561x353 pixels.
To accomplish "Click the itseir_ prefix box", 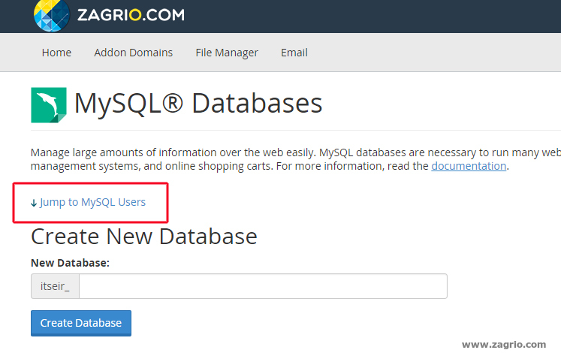I will pyautogui.click(x=55, y=286).
